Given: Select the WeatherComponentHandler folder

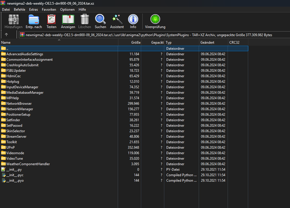Looking at the screenshot, I should coord(28,164).
